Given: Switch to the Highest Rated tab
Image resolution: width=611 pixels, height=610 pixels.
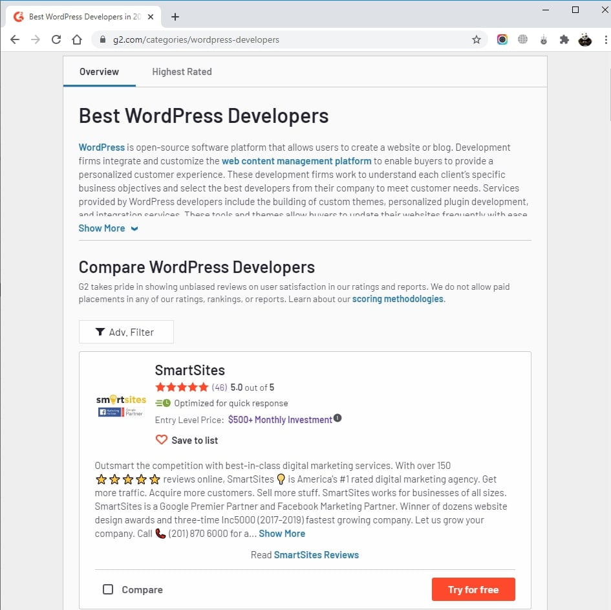Looking at the screenshot, I should 182,72.
